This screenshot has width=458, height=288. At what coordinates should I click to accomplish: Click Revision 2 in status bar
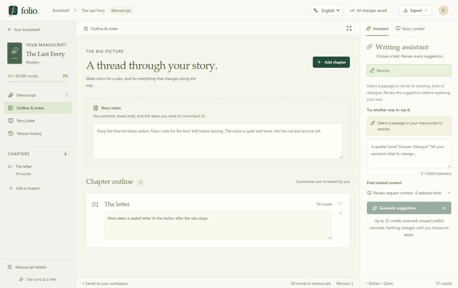tap(345, 284)
